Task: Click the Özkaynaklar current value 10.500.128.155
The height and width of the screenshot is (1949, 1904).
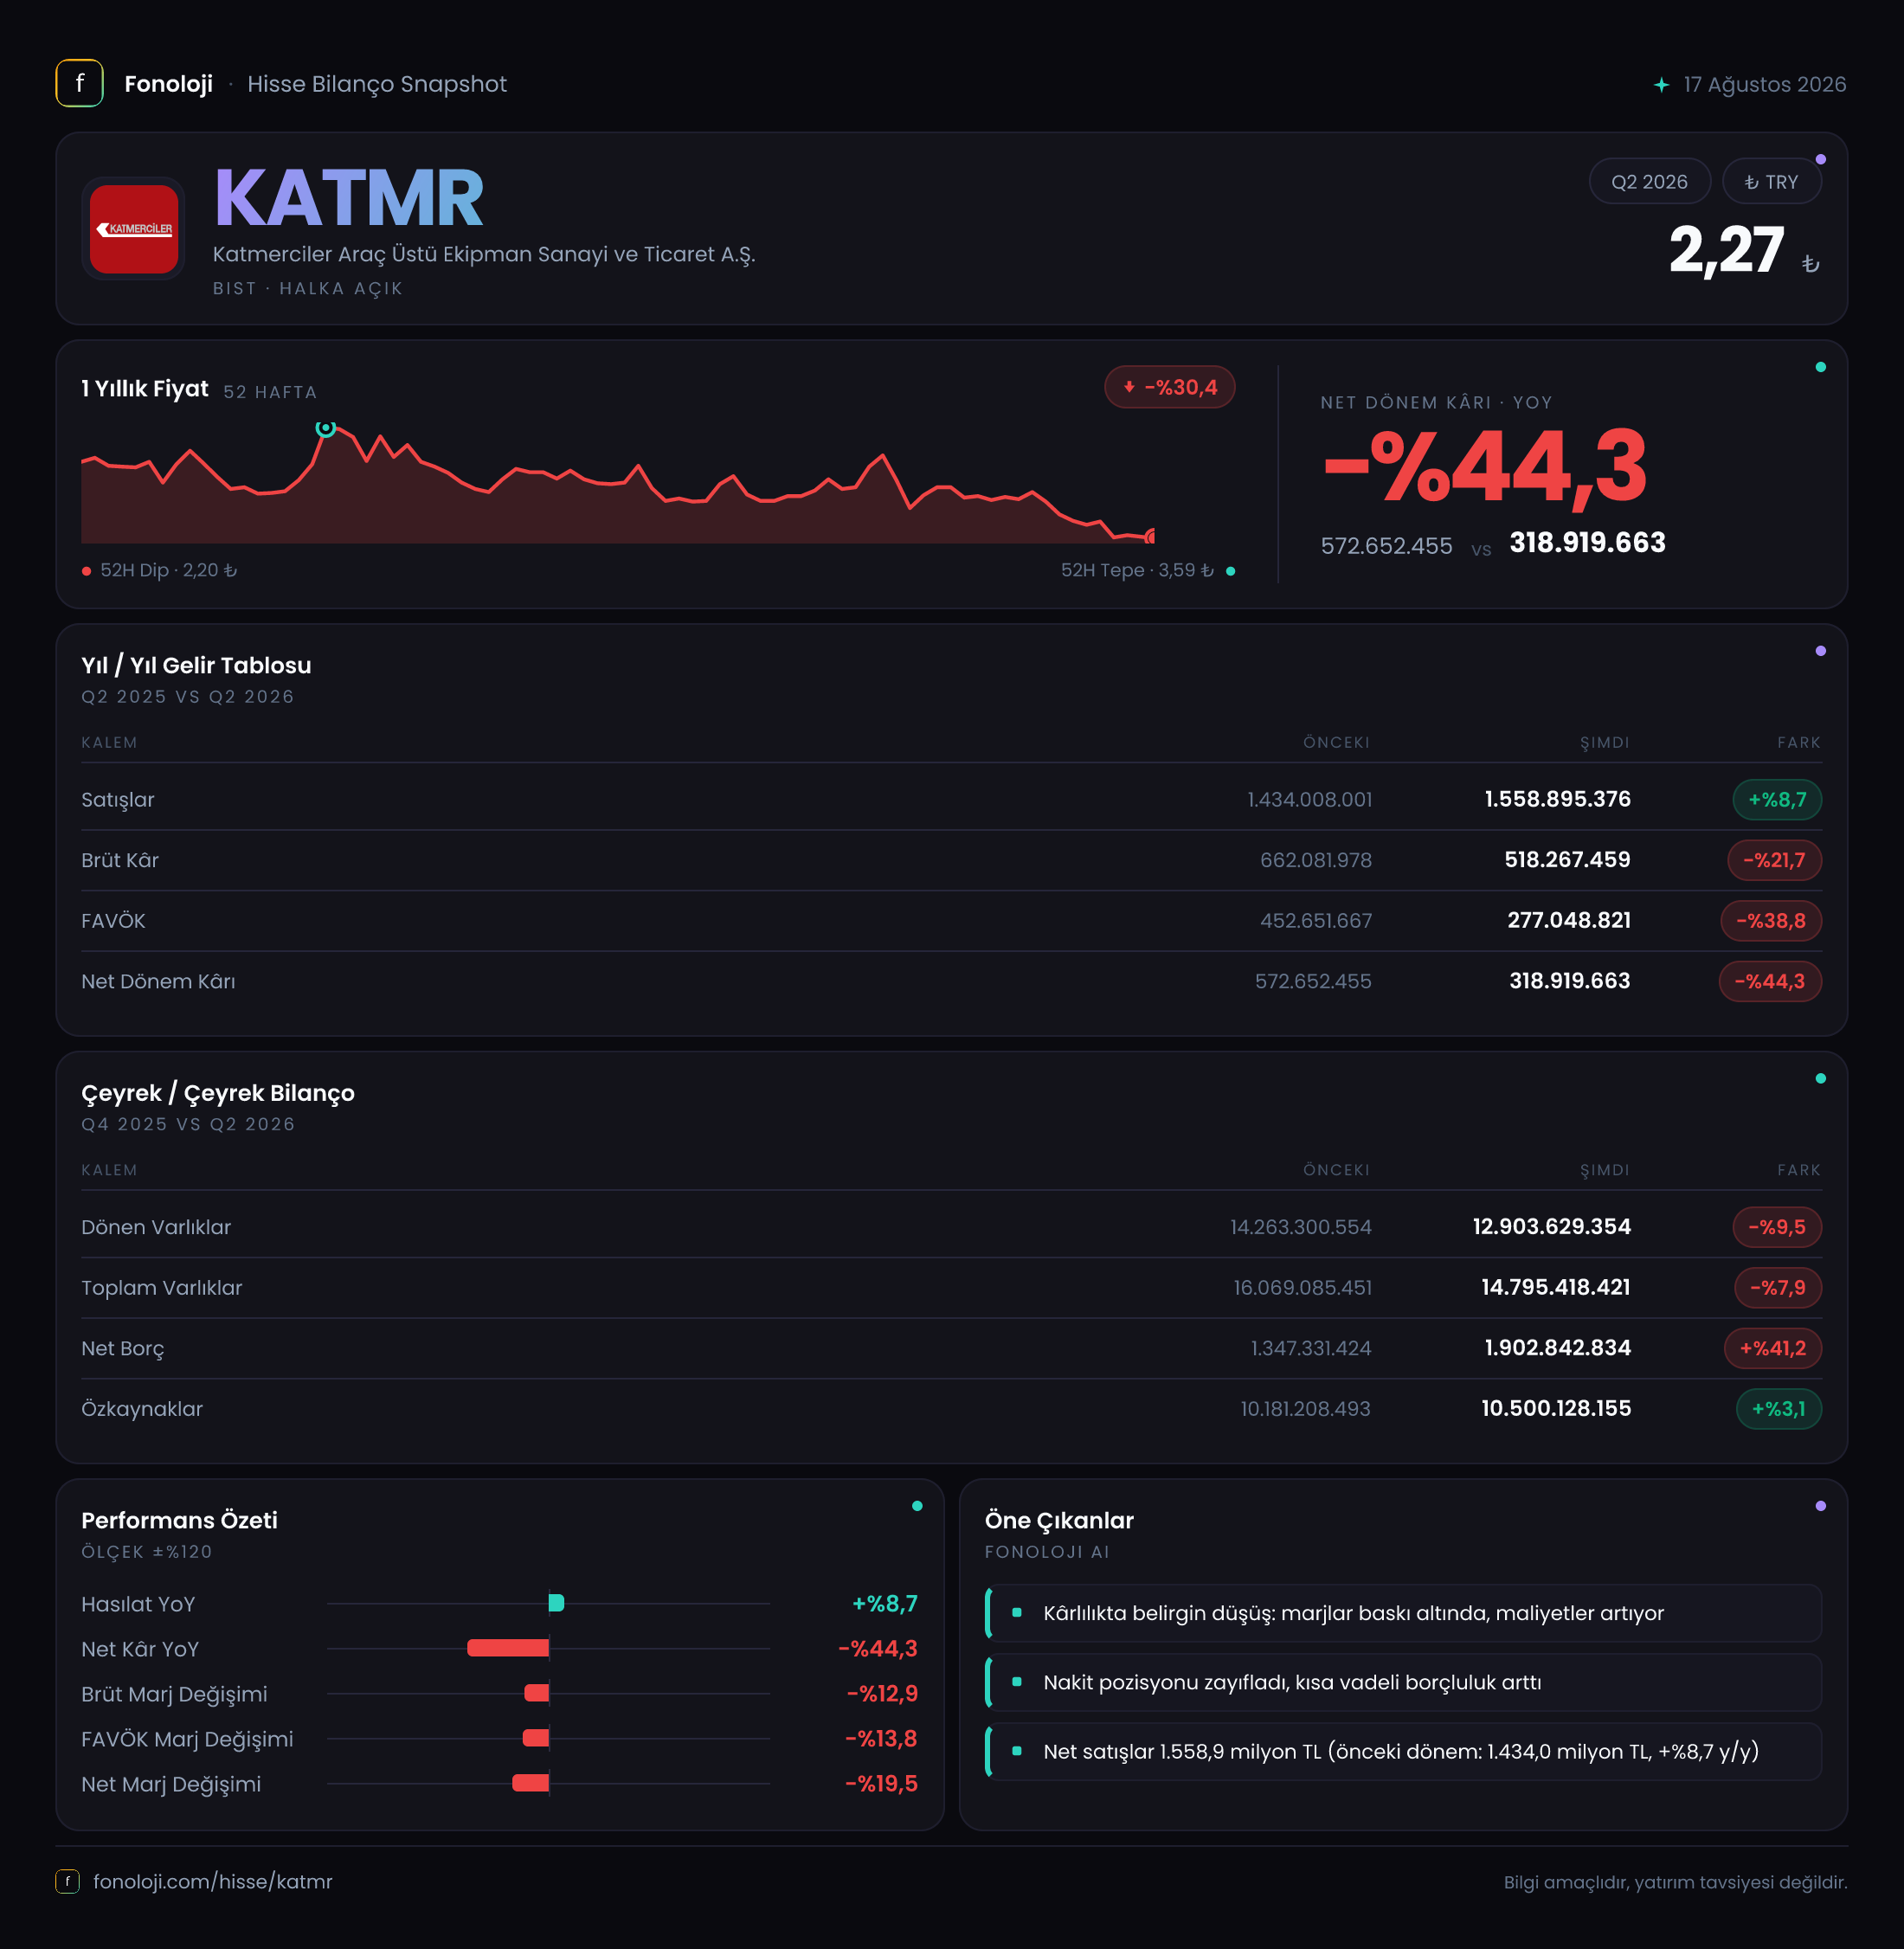Action: pos(1556,1408)
